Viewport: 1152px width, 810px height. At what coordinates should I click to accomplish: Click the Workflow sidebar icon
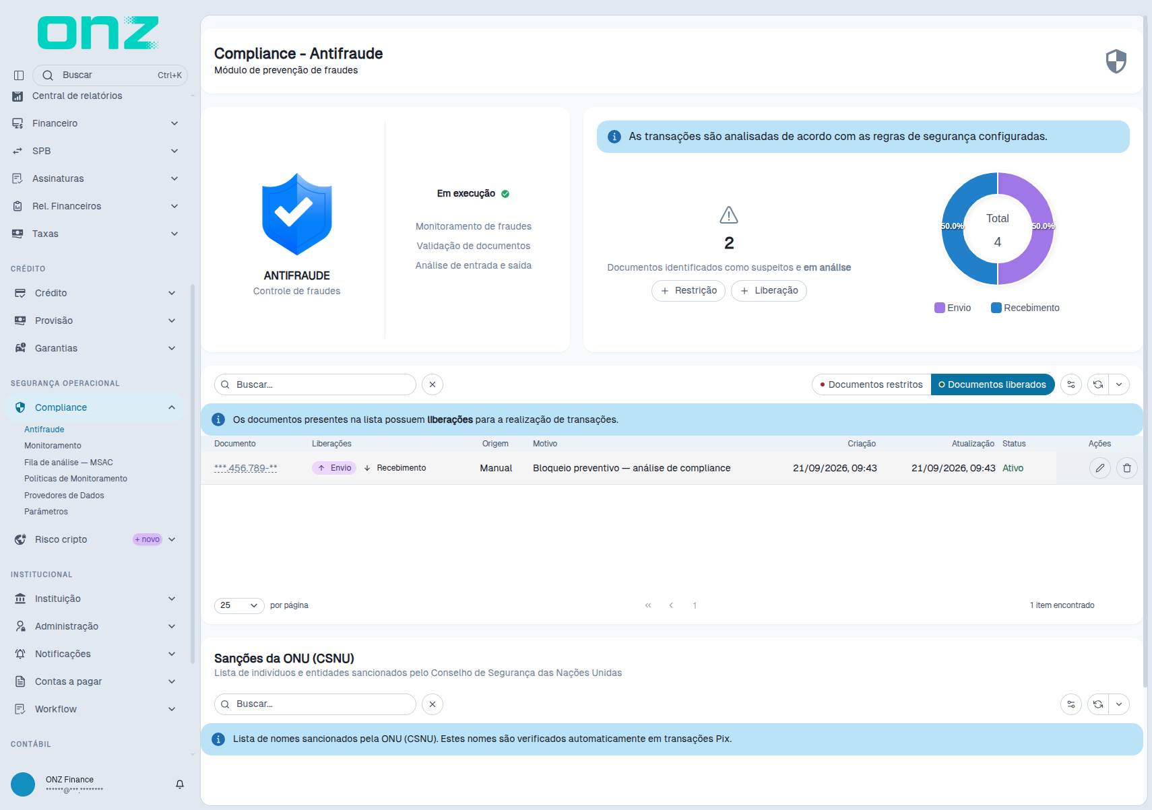(20, 709)
